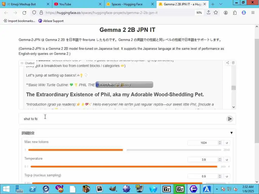259x194 pixels.
Task: Reset Temperature to default
Action: pos(227,160)
